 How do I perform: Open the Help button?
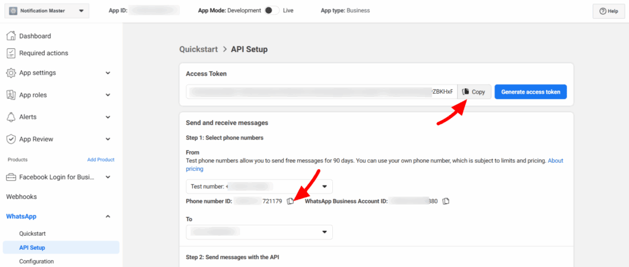(x=609, y=11)
